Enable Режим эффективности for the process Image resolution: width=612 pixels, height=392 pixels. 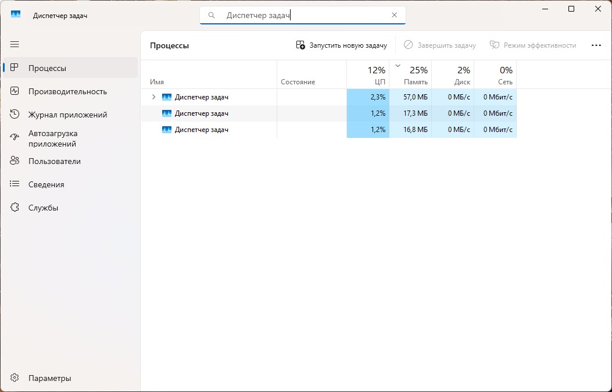click(x=533, y=45)
